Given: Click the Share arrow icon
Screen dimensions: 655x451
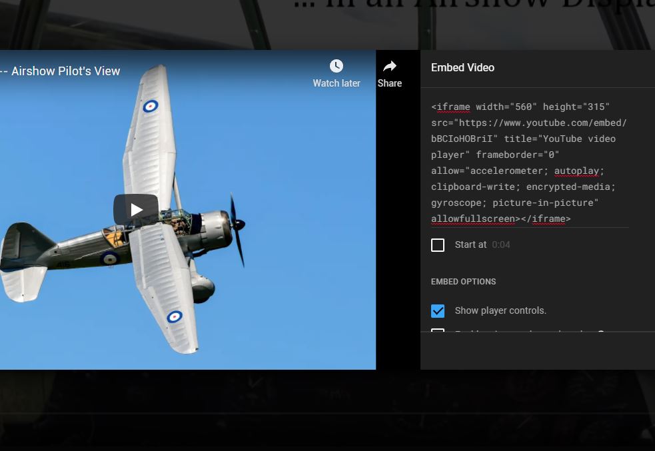Looking at the screenshot, I should [390, 66].
